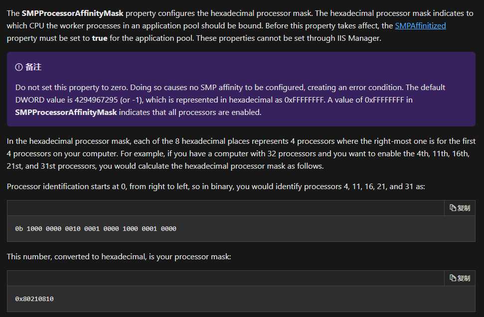The width and height of the screenshot is (484, 317).
Task: Click the value 4294967295 in the note
Action: (96, 100)
